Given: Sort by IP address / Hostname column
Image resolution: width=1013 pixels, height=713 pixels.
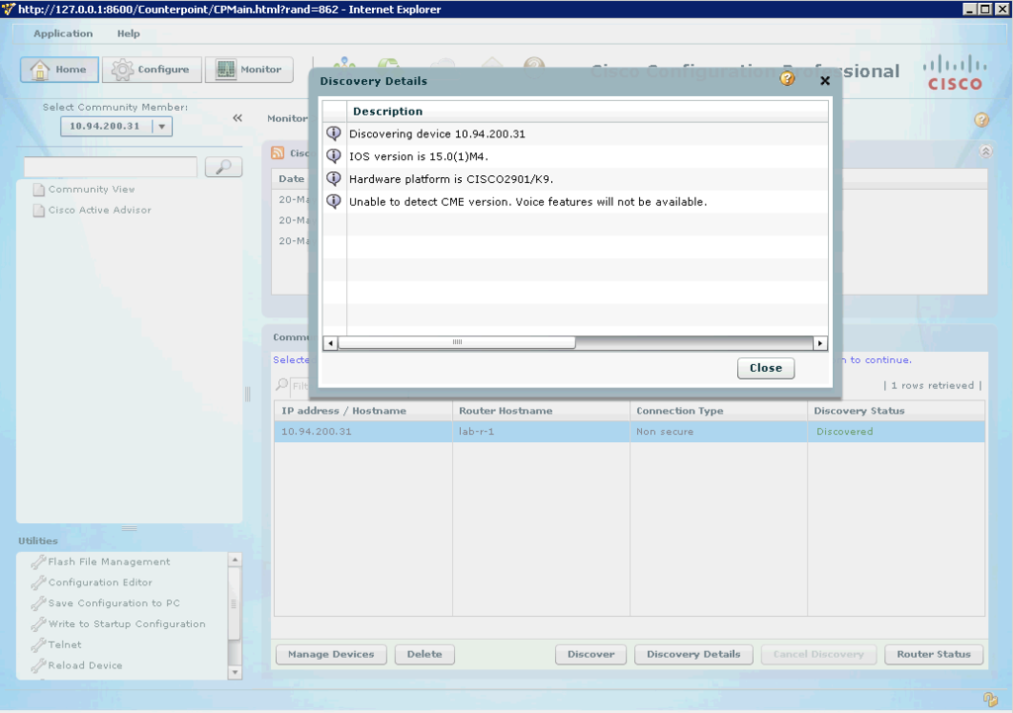Looking at the screenshot, I should click(x=363, y=410).
